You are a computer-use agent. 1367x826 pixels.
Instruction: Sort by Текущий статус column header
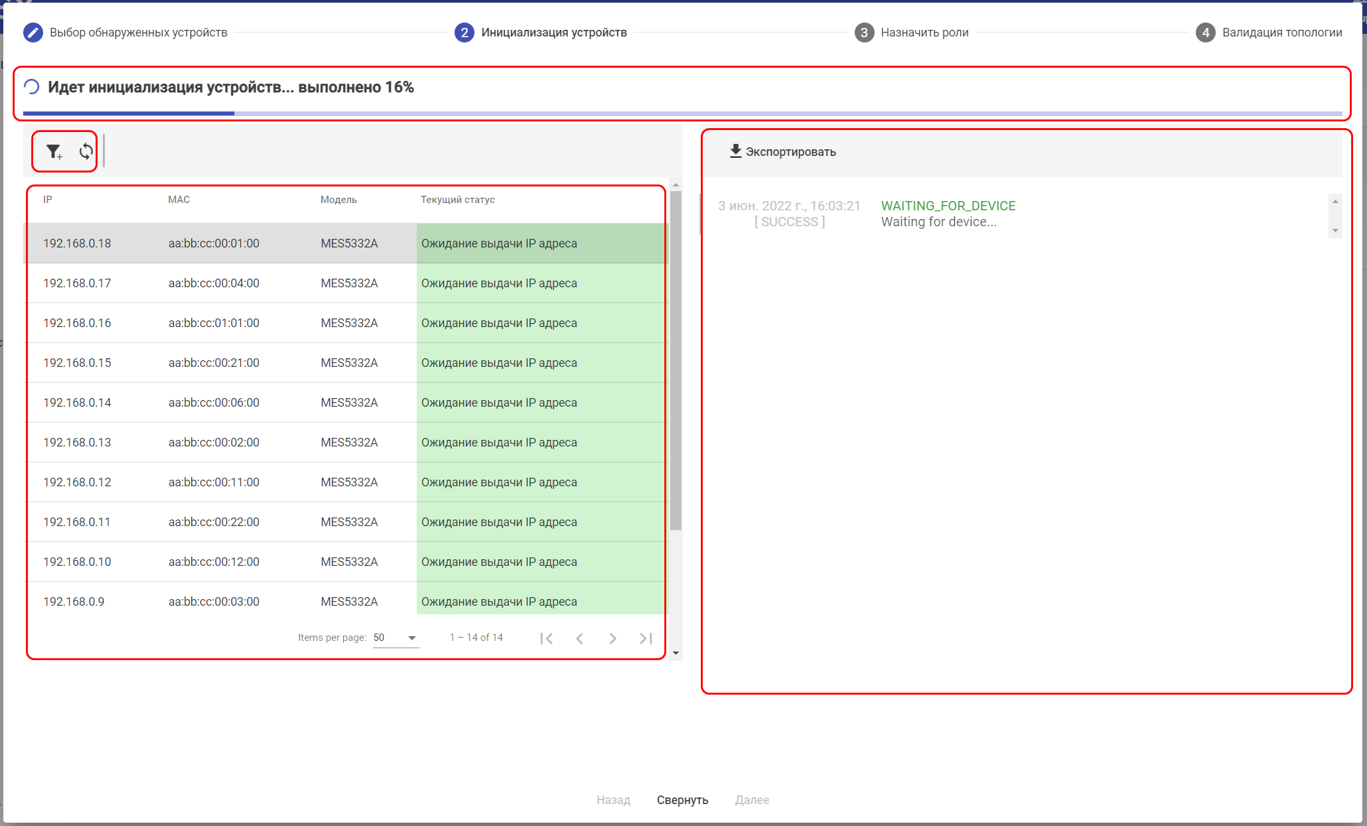coord(457,200)
